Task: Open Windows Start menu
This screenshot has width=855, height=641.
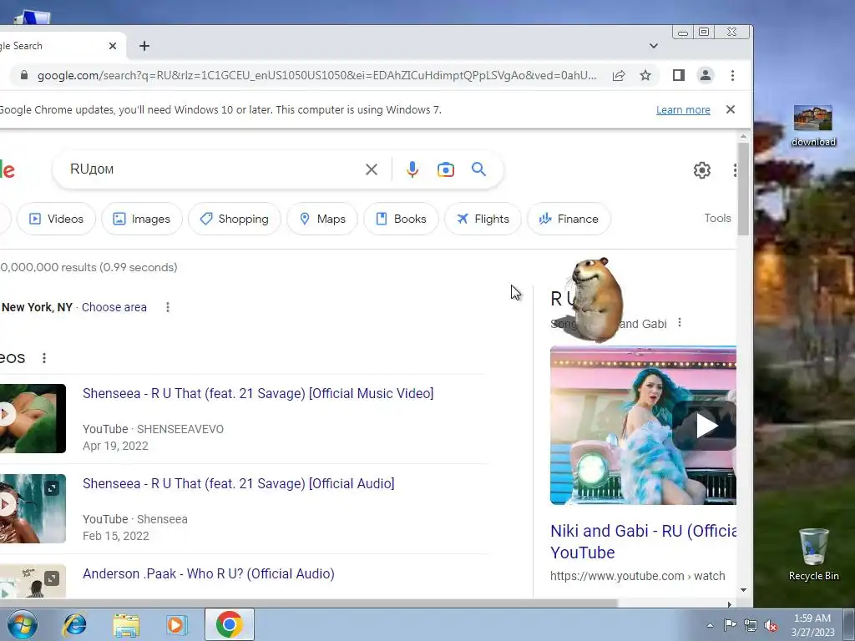Action: point(22,624)
